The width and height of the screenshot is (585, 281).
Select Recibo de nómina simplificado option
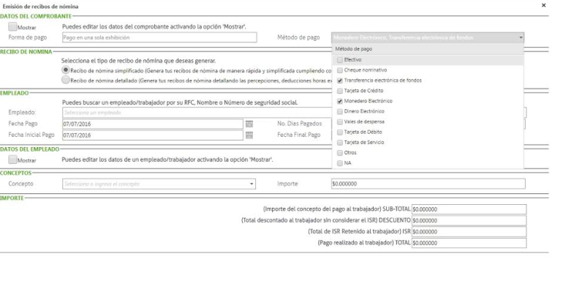tap(66, 70)
